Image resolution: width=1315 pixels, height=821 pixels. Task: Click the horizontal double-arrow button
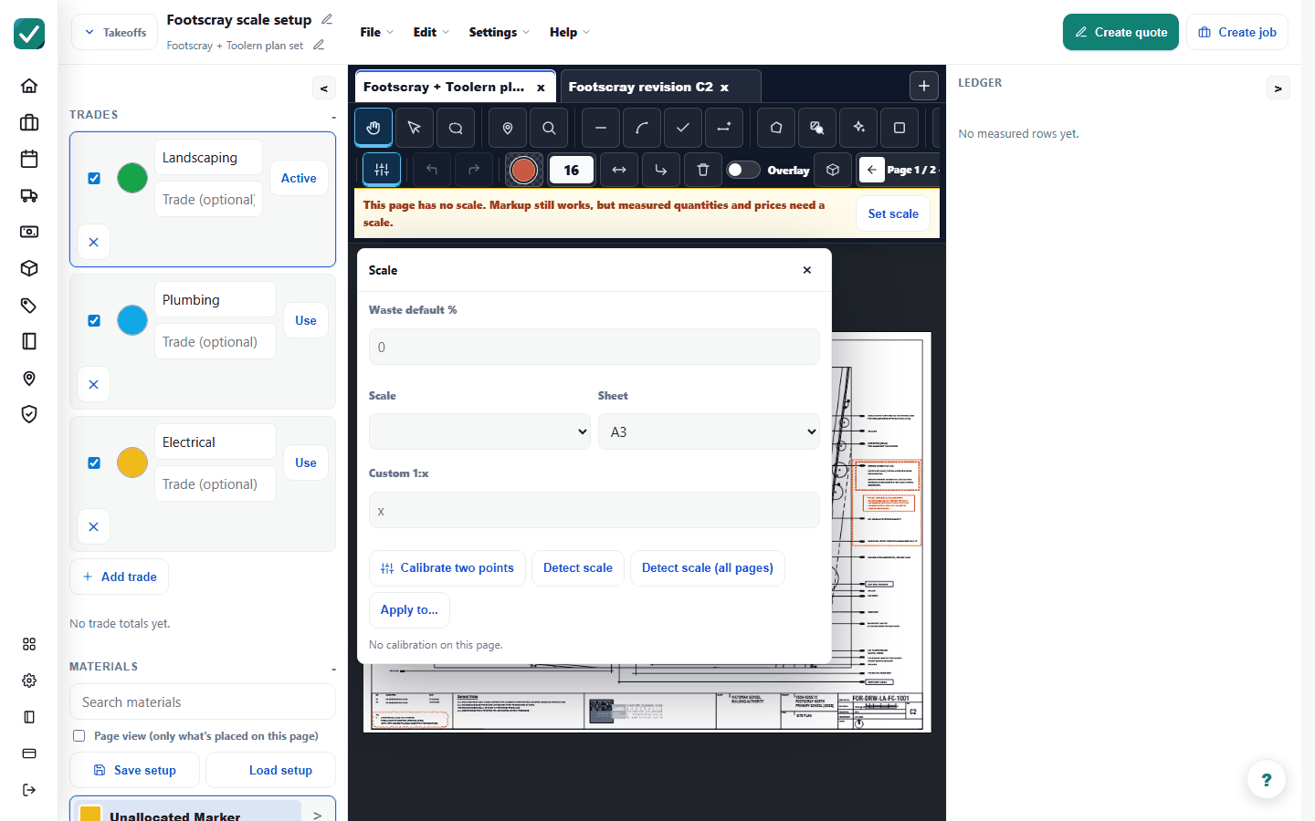click(619, 170)
